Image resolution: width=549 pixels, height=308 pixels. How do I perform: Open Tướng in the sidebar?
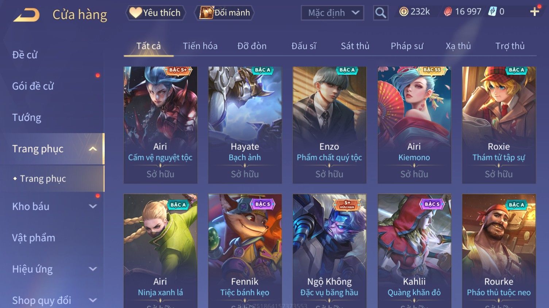(x=27, y=117)
